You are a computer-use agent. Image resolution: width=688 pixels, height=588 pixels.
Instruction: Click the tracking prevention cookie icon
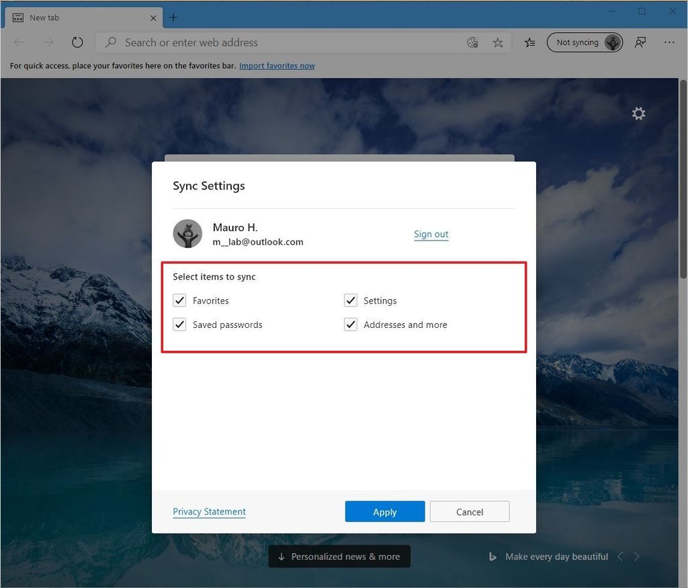tap(472, 42)
